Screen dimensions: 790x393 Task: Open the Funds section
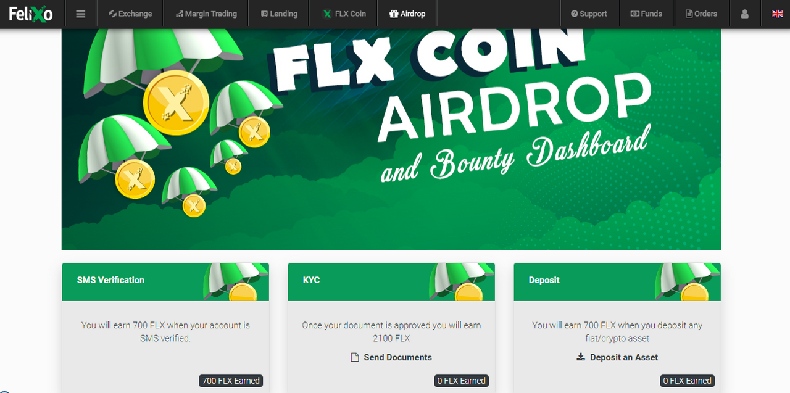[x=646, y=14]
